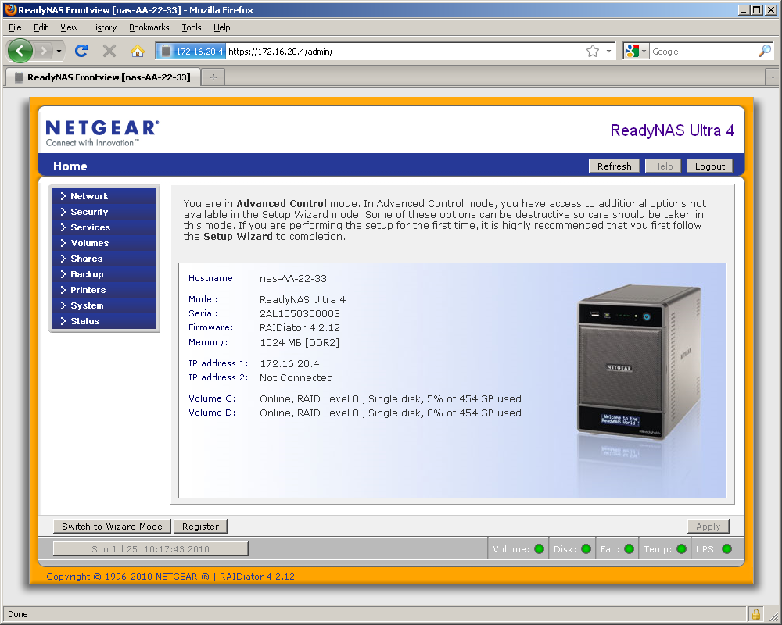Expand the Security sidebar section

click(x=104, y=212)
